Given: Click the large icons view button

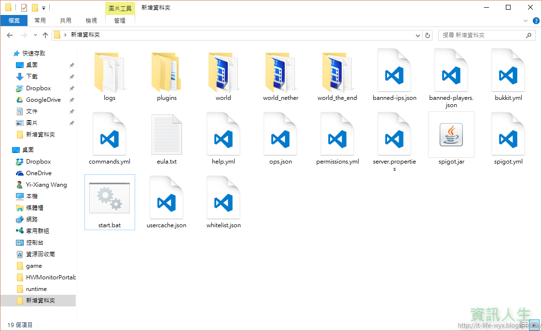Looking at the screenshot, I should (x=534, y=325).
